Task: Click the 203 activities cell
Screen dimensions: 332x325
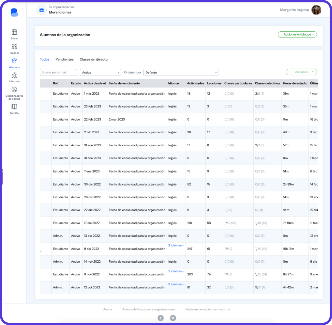Action: point(190,274)
